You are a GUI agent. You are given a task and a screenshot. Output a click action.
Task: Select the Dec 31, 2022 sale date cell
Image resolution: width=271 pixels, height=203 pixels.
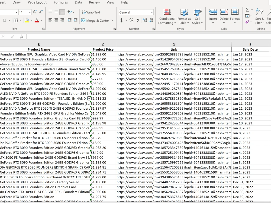pos(250,182)
